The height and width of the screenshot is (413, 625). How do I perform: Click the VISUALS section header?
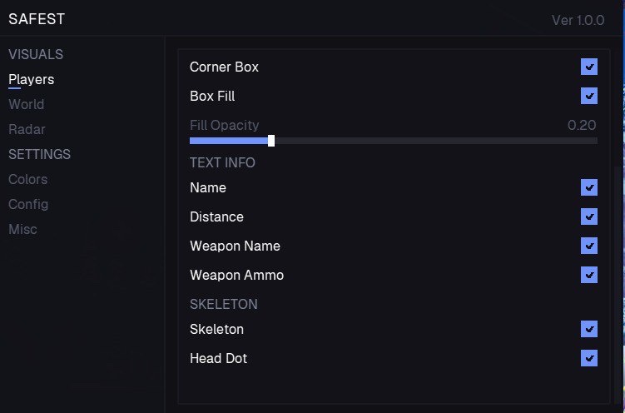[x=36, y=55]
